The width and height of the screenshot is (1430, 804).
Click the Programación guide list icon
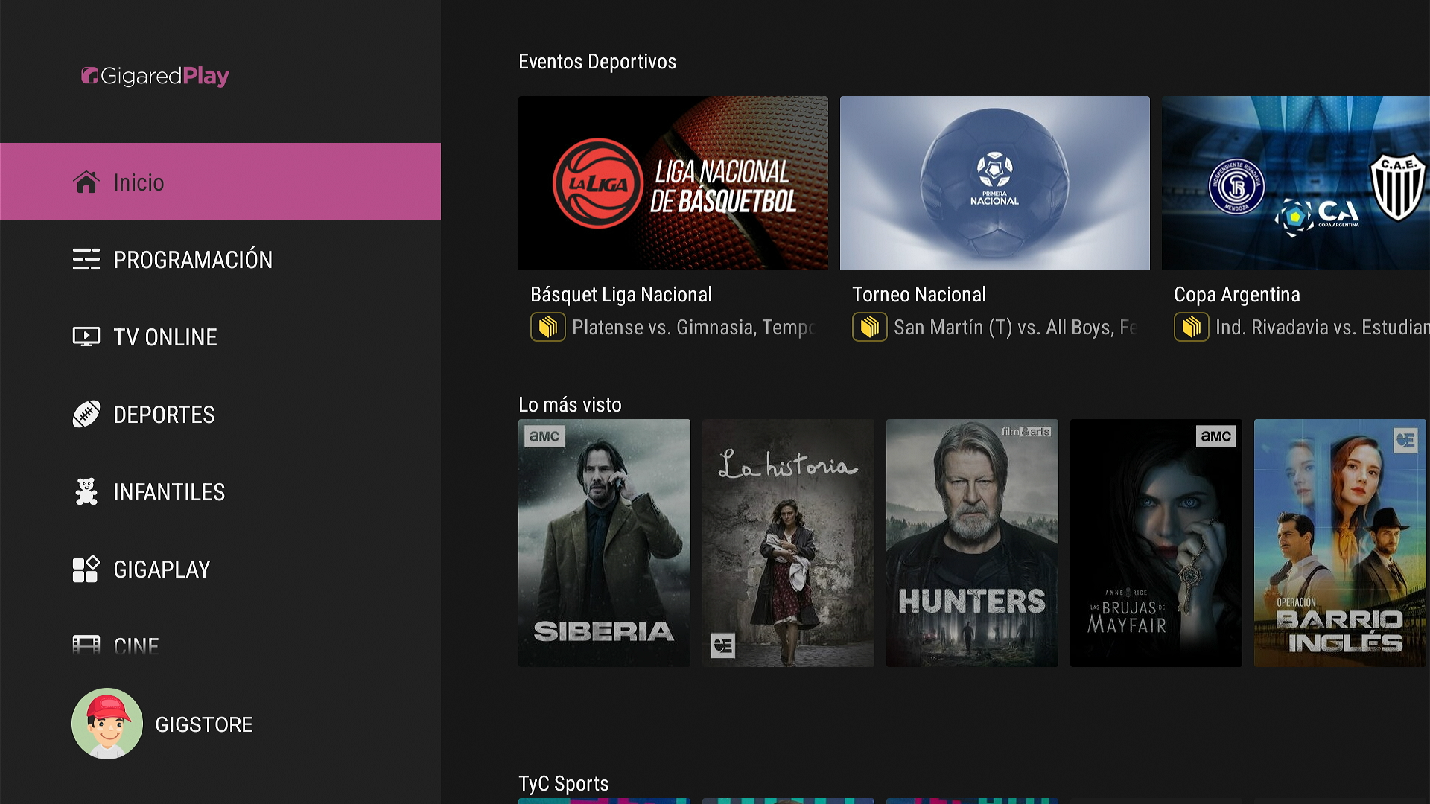coord(86,259)
